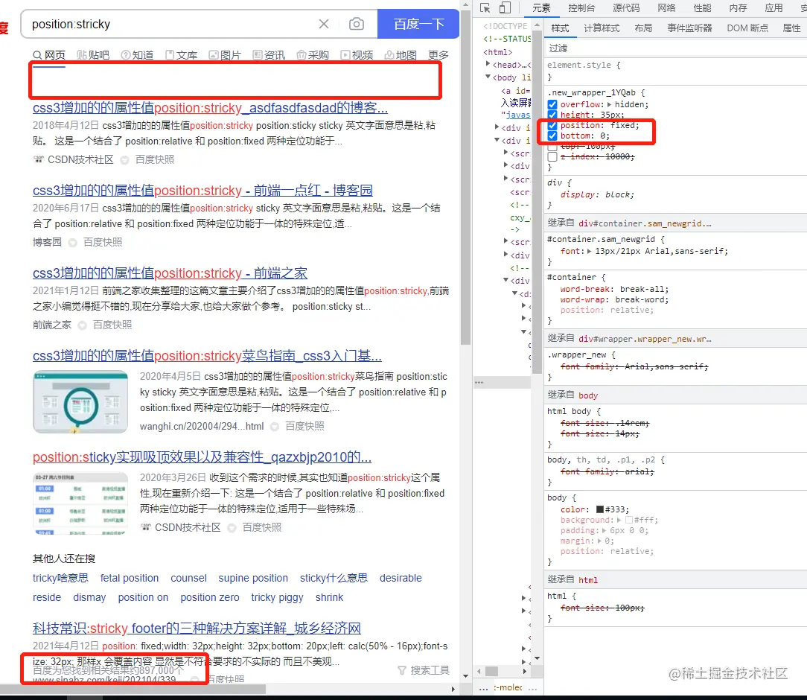The width and height of the screenshot is (807, 700).
Task: Open the 图片 search category
Action: (225, 55)
